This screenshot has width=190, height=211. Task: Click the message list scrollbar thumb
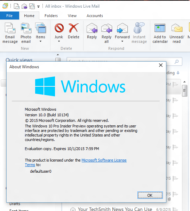pyautogui.click(x=185, y=91)
